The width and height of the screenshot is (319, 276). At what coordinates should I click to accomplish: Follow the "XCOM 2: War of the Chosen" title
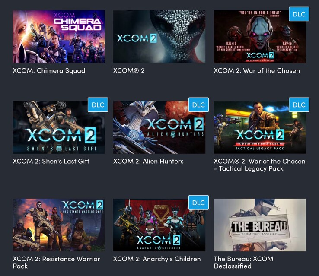257,71
